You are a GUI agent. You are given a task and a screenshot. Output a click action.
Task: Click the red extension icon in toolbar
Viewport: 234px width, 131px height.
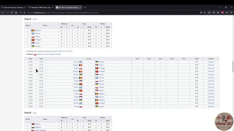point(223,13)
